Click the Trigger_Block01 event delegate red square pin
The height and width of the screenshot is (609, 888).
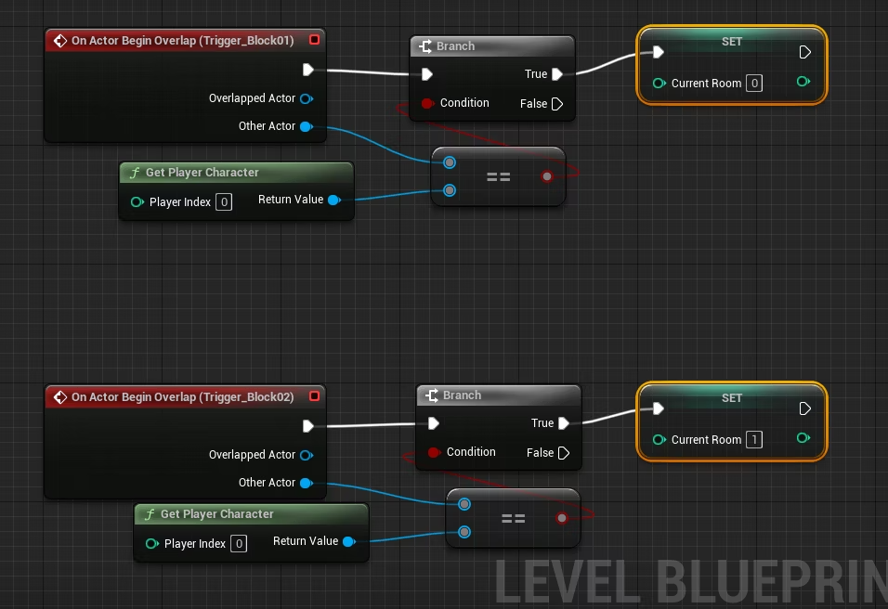point(314,40)
